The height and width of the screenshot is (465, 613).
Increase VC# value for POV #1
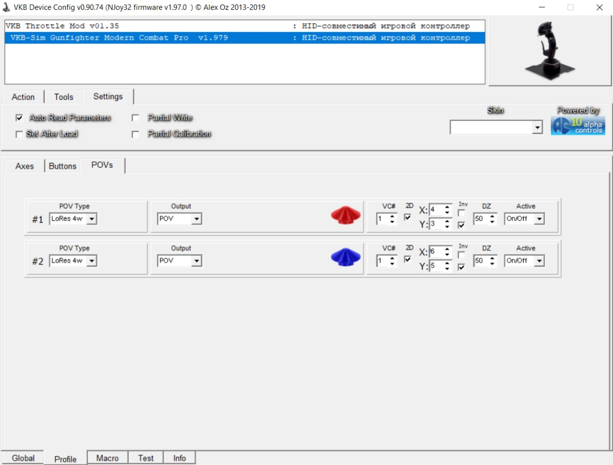(x=392, y=216)
